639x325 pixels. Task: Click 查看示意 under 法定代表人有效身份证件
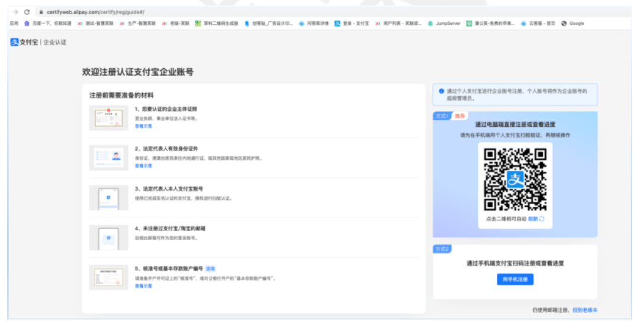tap(143, 166)
